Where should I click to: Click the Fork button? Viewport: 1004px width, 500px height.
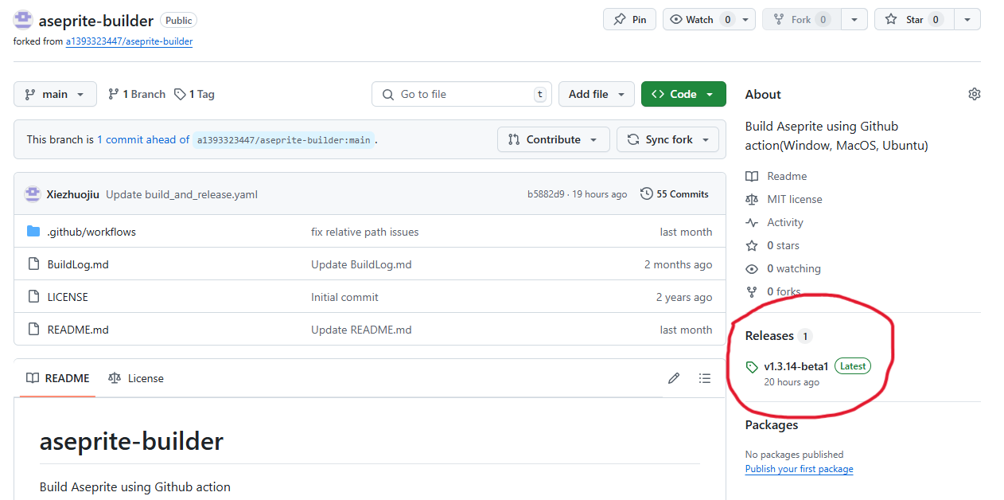tap(800, 20)
